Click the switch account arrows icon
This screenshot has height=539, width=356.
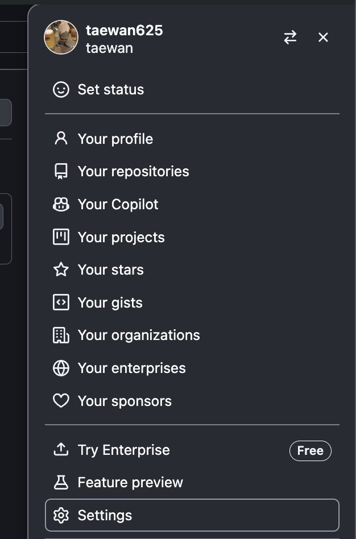290,37
